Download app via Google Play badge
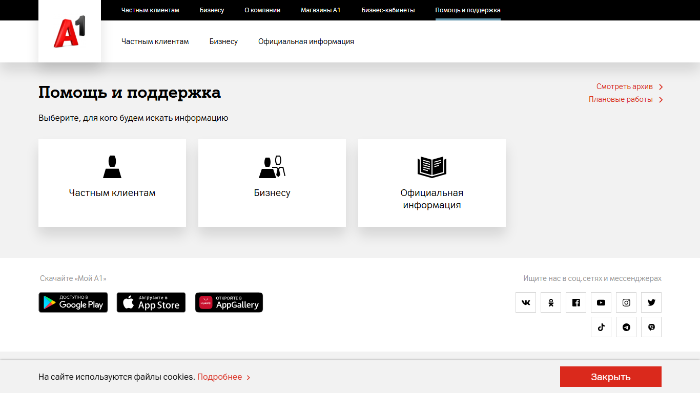700x393 pixels. click(73, 302)
